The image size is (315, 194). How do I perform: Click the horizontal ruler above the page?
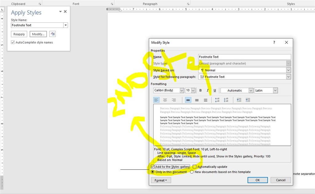pos(210,9)
